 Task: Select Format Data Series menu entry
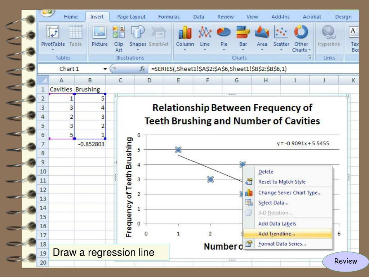282,244
